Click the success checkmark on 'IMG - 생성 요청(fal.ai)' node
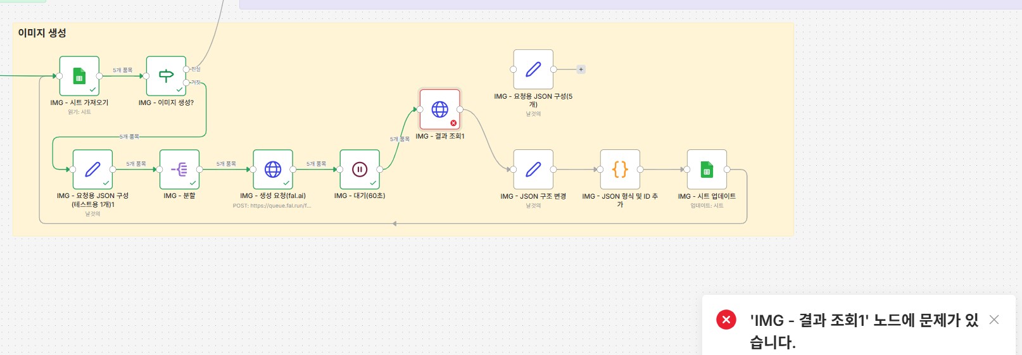Image resolution: width=1022 pixels, height=355 pixels. coord(286,183)
